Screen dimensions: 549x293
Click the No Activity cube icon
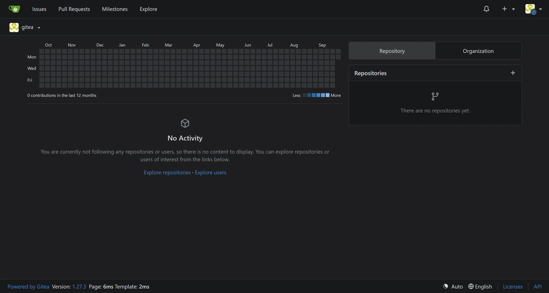click(x=185, y=123)
